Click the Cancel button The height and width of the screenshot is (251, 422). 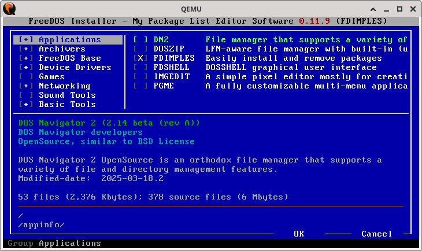376,234
